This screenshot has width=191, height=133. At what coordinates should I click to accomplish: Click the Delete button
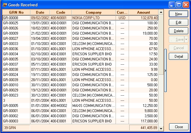tap(179, 31)
